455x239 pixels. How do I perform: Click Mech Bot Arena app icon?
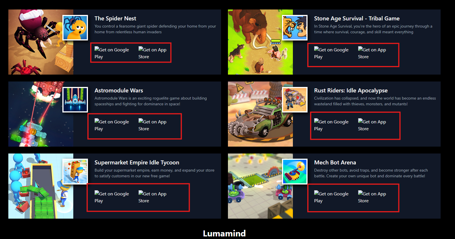point(295,172)
